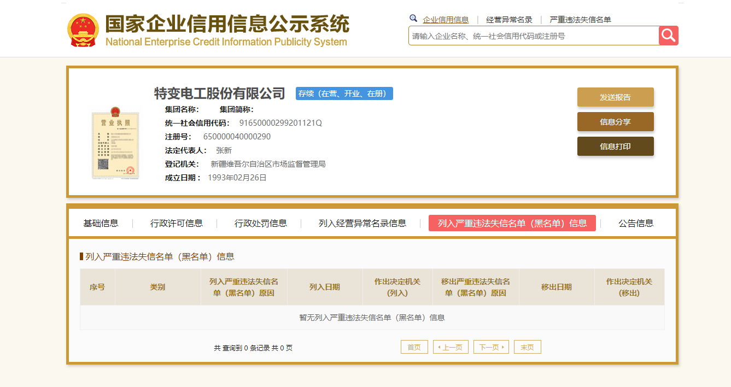The width and height of the screenshot is (731, 387).
Task: Click the 列入严重违法失信名单（黑名单）原因 column header
Action: tap(244, 287)
